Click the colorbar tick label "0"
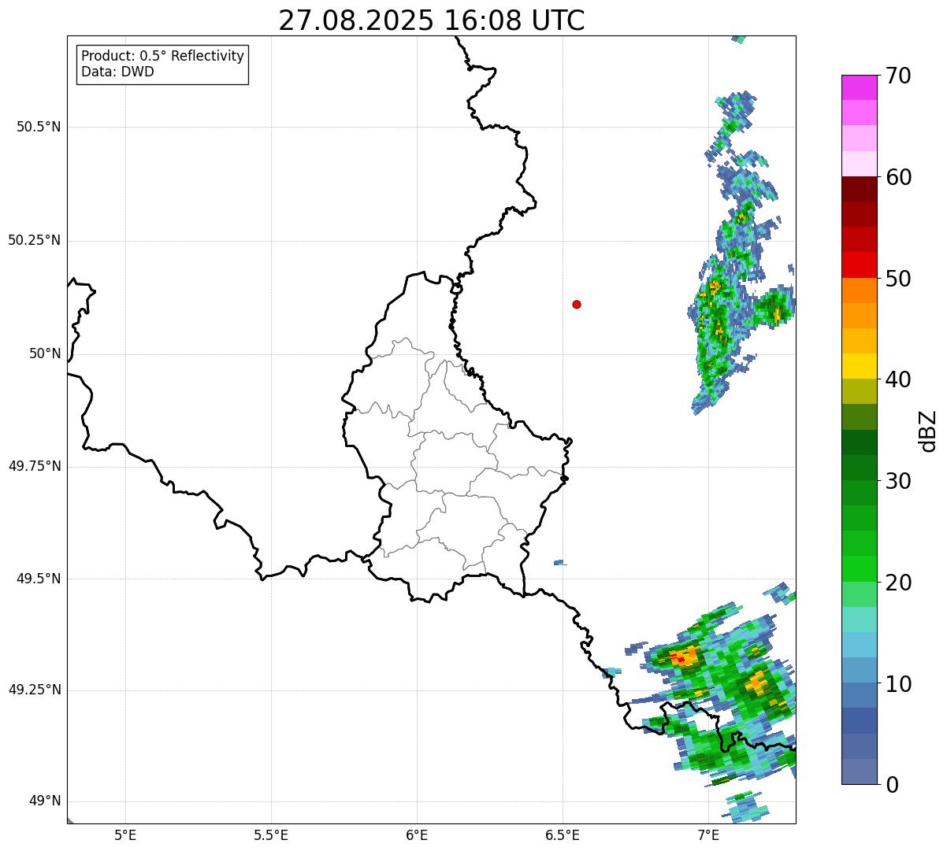This screenshot has width=947, height=851. (x=892, y=785)
